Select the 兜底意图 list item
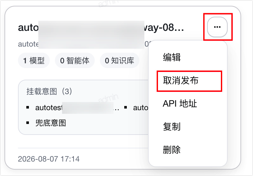Screen dimensions: 253x176 pyautogui.click(x=51, y=123)
